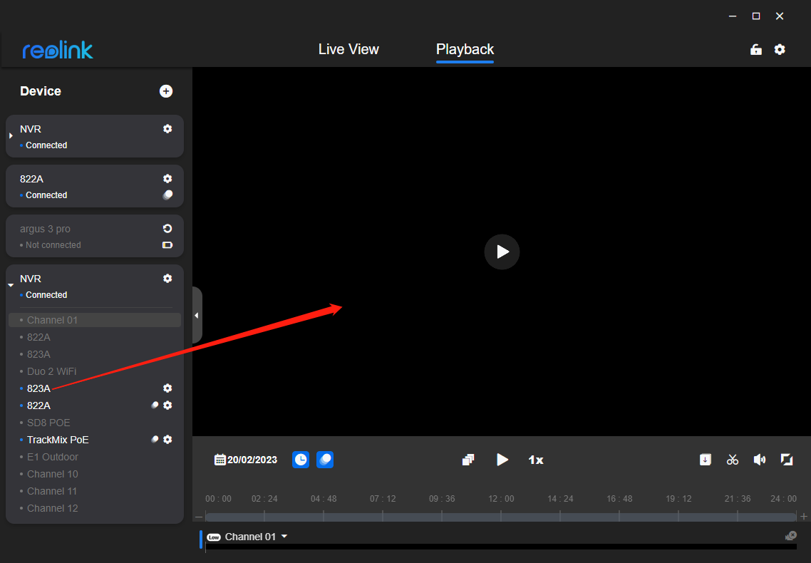811x563 pixels.
Task: Open the calendar icon beside the date
Action: (x=219, y=460)
